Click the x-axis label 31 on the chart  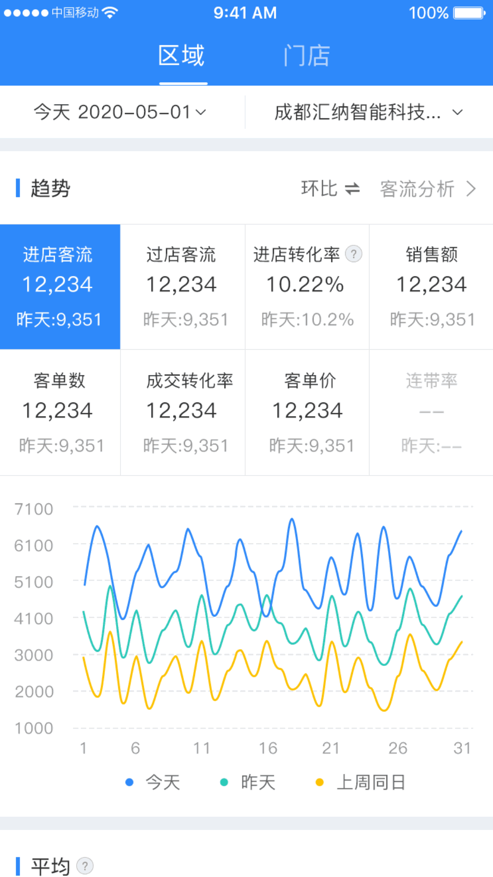pos(462,748)
